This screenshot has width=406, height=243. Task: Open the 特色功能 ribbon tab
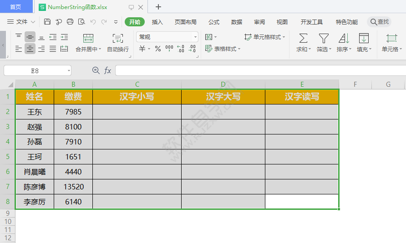346,22
